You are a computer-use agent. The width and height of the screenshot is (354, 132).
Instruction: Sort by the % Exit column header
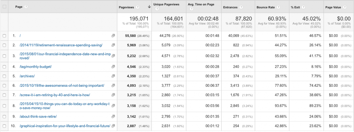point(295,7)
